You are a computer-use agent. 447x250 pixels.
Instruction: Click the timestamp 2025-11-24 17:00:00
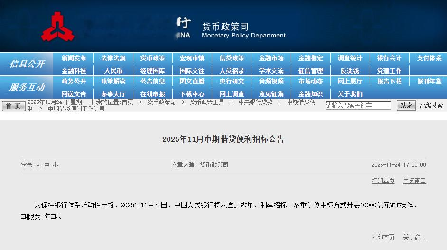pyautogui.click(x=399, y=165)
